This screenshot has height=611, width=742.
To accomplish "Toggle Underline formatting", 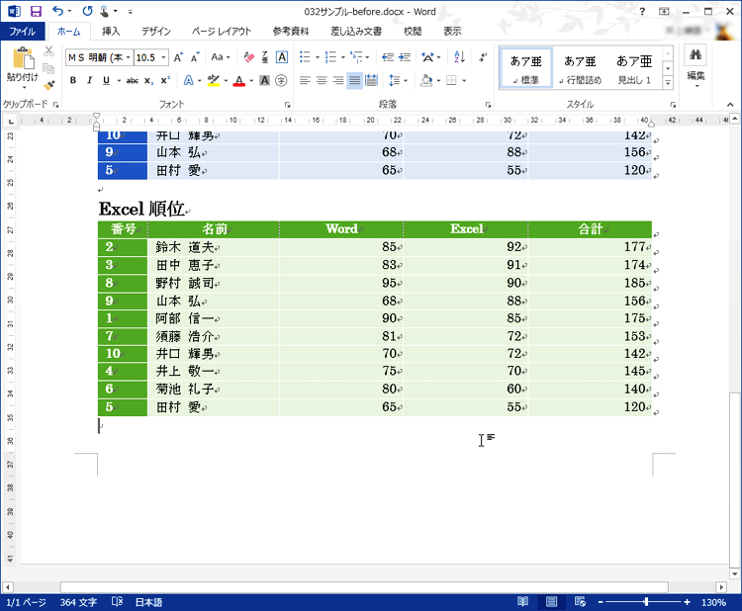I will [x=106, y=80].
